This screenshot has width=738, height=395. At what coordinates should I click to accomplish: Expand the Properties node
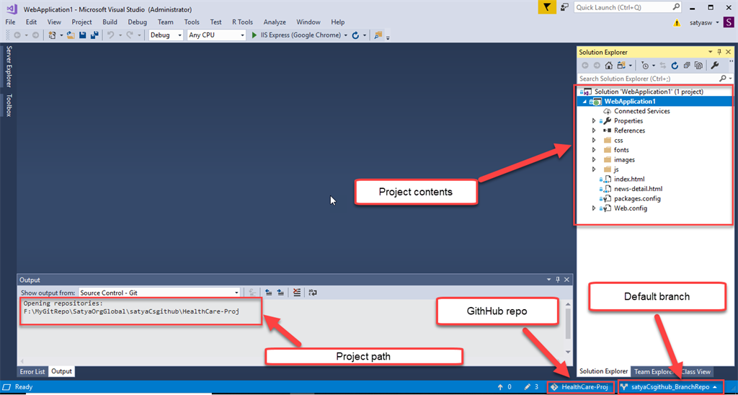pyautogui.click(x=594, y=121)
